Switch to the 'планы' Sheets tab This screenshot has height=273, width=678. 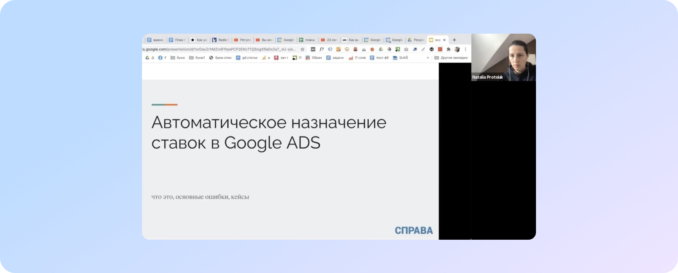(x=307, y=40)
